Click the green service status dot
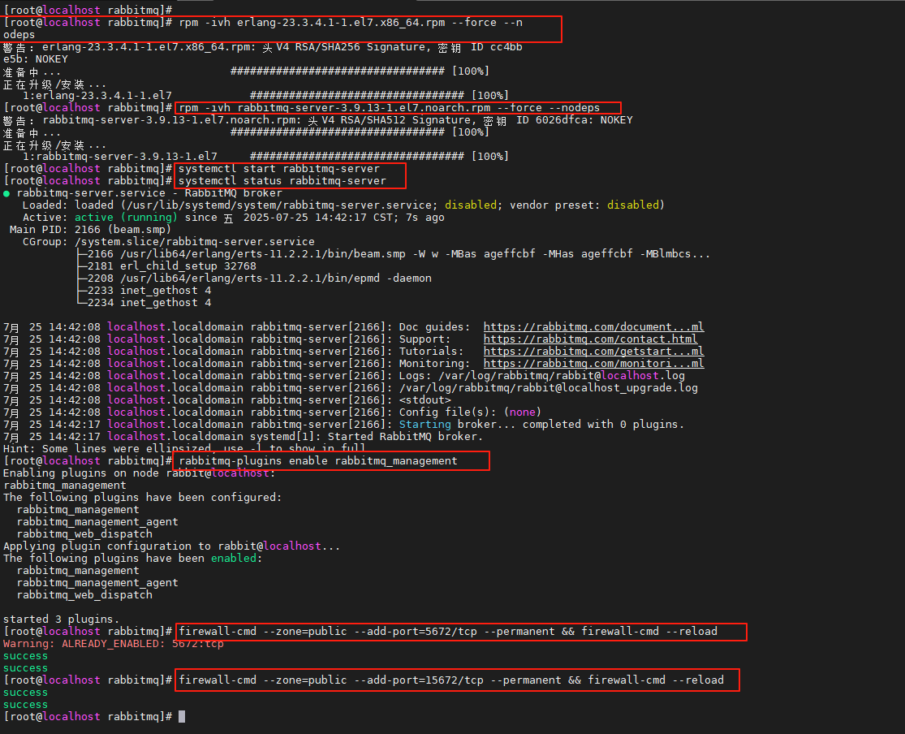The image size is (905, 734). click(x=6, y=193)
